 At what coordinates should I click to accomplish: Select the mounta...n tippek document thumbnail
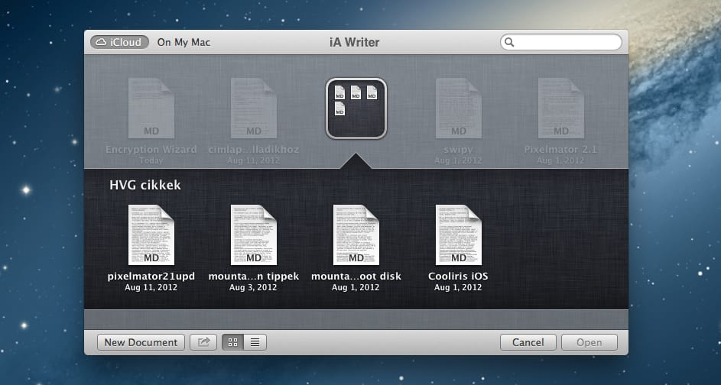click(253, 235)
